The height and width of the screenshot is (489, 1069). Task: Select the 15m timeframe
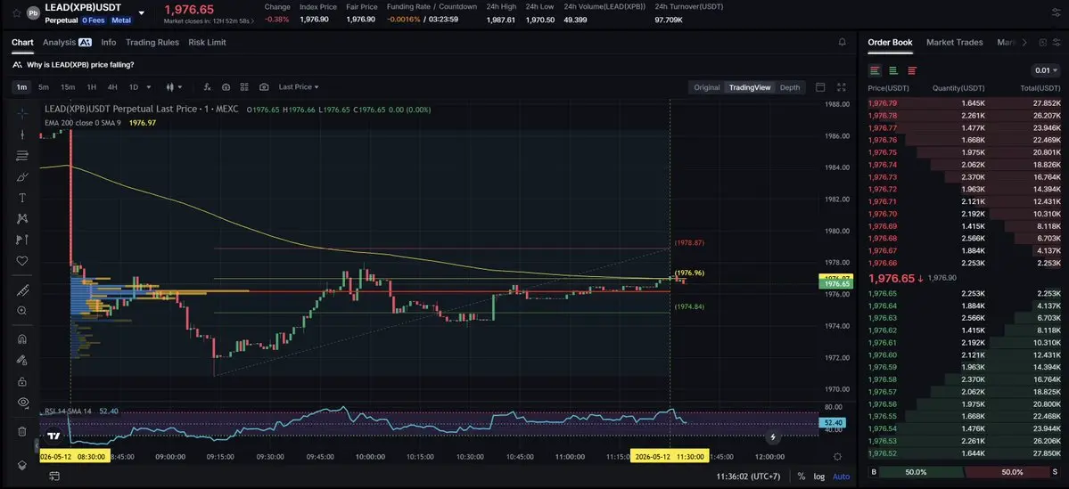tap(68, 87)
